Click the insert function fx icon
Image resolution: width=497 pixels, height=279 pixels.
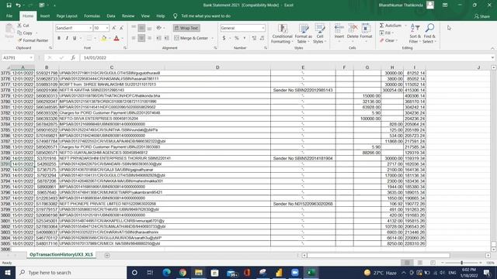[73, 57]
